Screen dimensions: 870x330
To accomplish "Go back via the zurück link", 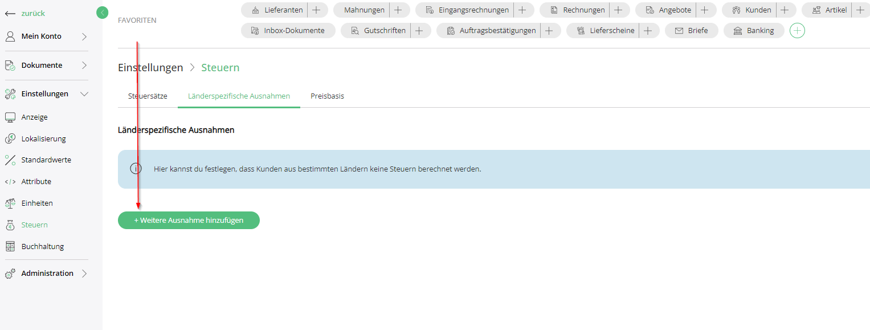I will point(33,13).
